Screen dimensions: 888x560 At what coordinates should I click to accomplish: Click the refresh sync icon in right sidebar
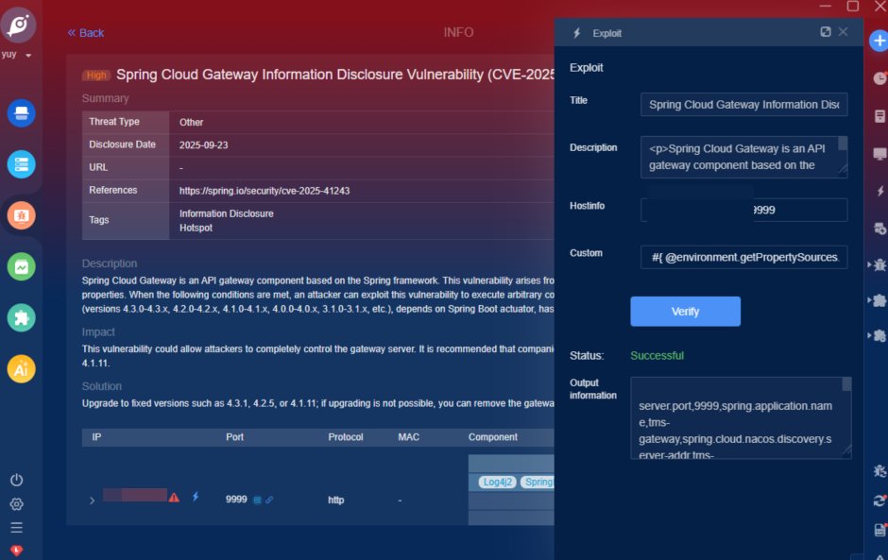click(x=879, y=501)
